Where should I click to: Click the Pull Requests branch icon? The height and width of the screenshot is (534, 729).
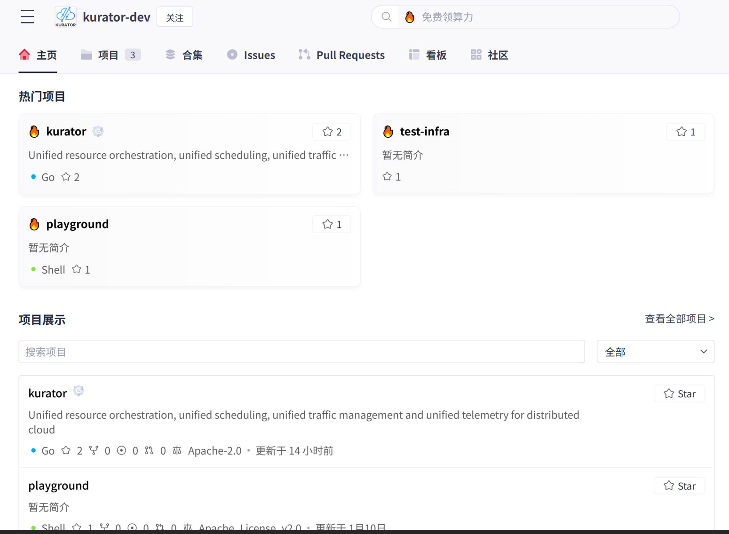(304, 55)
